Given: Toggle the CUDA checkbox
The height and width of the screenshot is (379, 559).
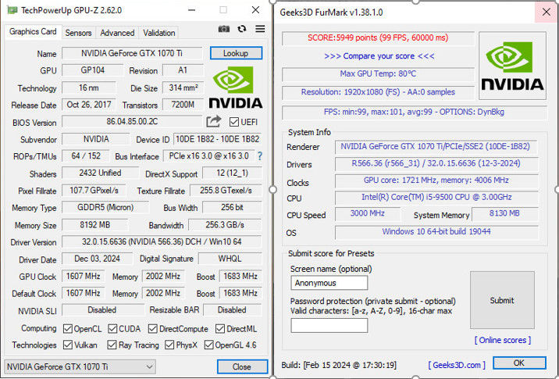Looking at the screenshot, I should point(112,329).
